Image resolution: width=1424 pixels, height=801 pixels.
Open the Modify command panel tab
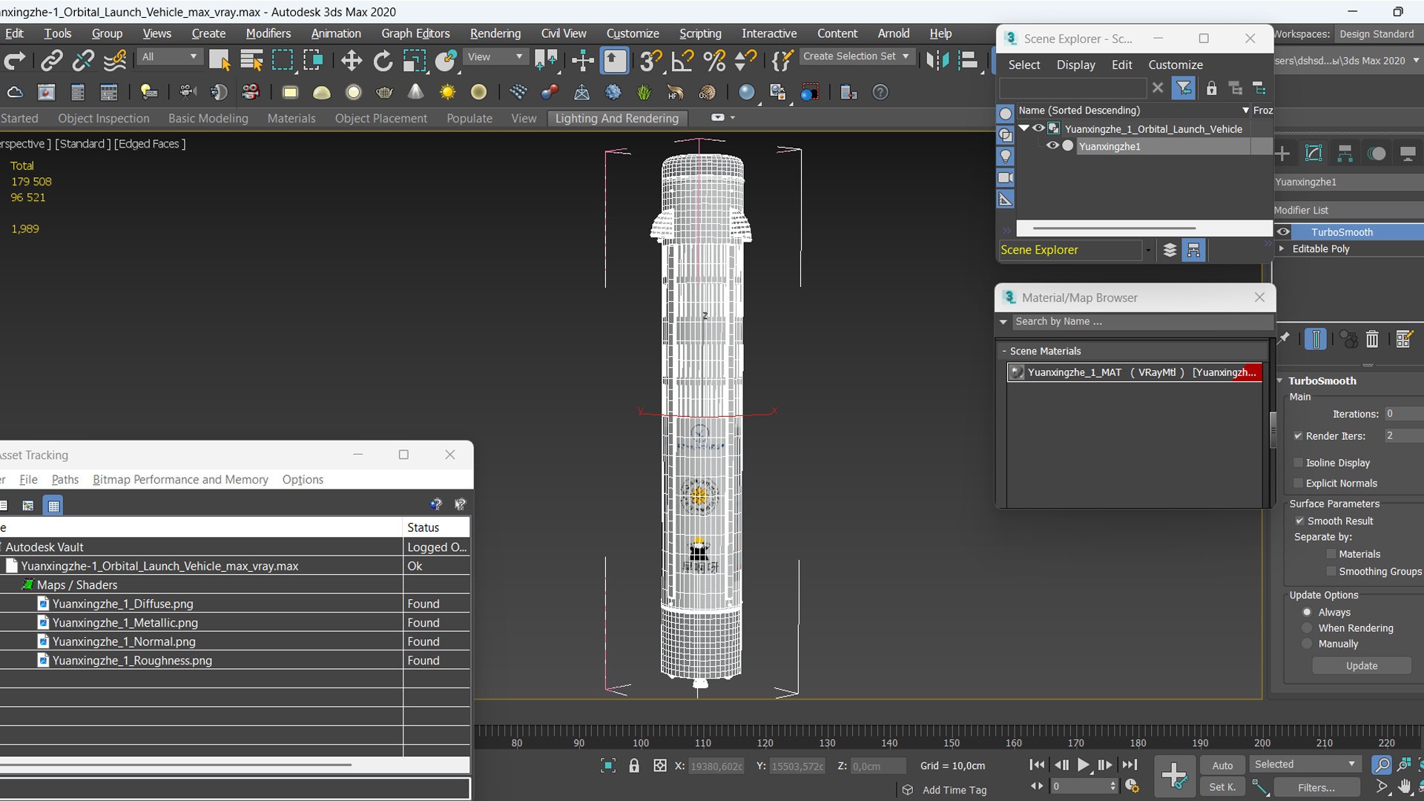point(1313,154)
